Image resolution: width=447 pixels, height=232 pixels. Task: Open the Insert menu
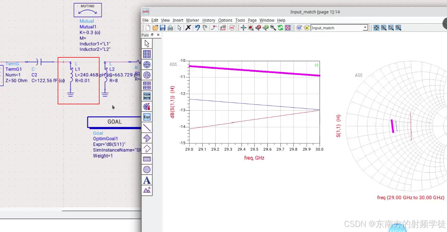point(178,20)
